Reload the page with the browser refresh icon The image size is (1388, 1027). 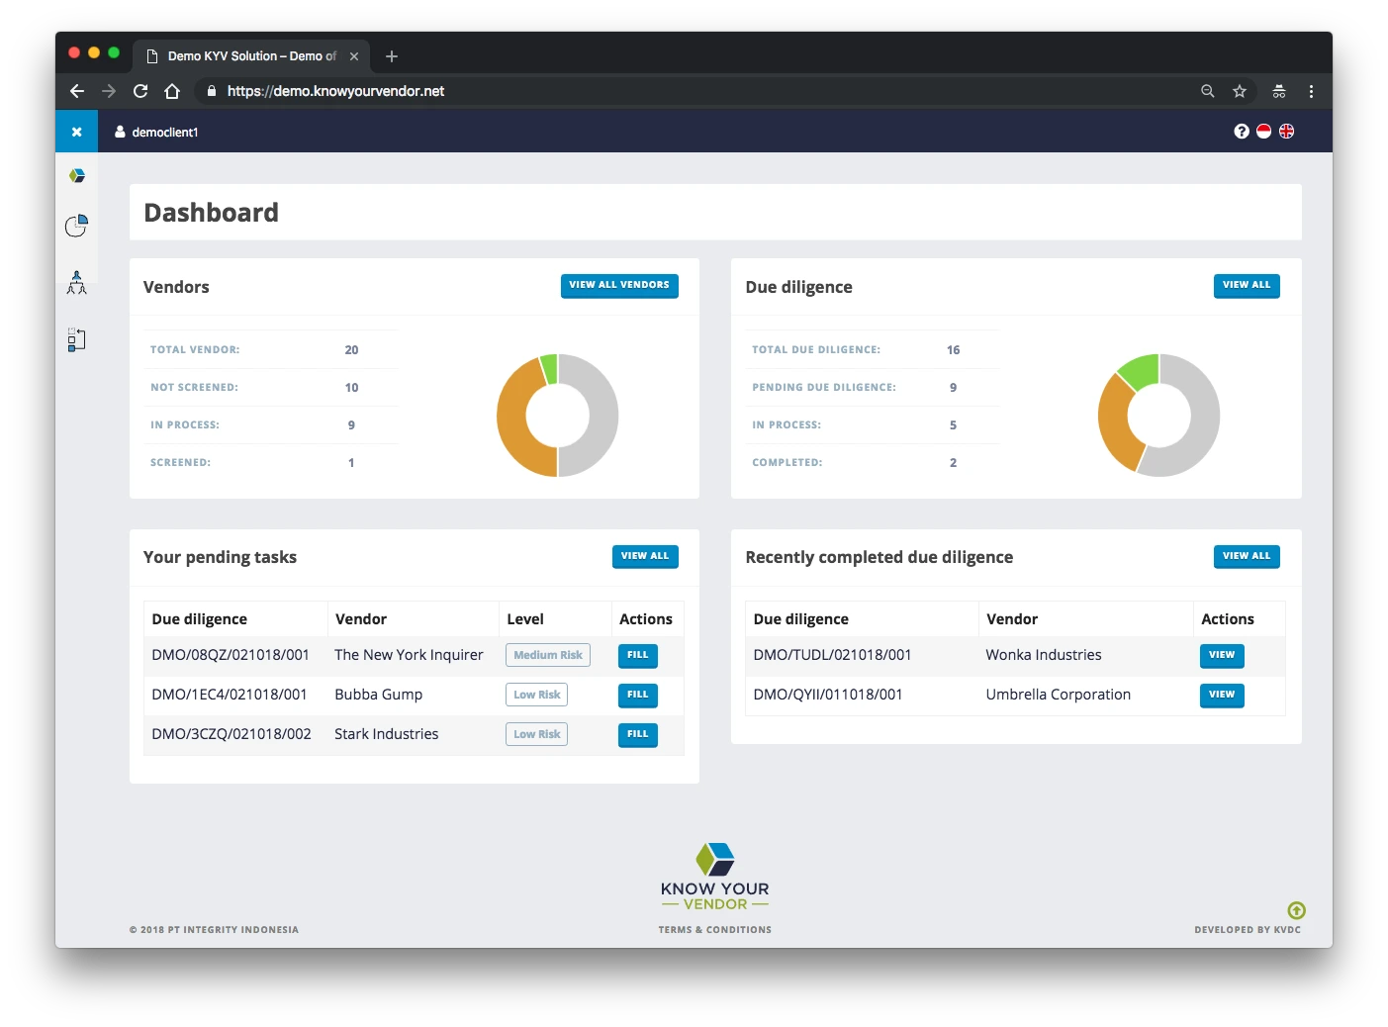pyautogui.click(x=140, y=90)
